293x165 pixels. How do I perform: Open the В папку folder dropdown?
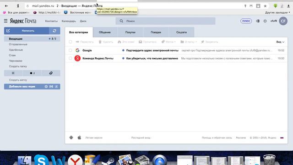pyautogui.click(x=189, y=42)
